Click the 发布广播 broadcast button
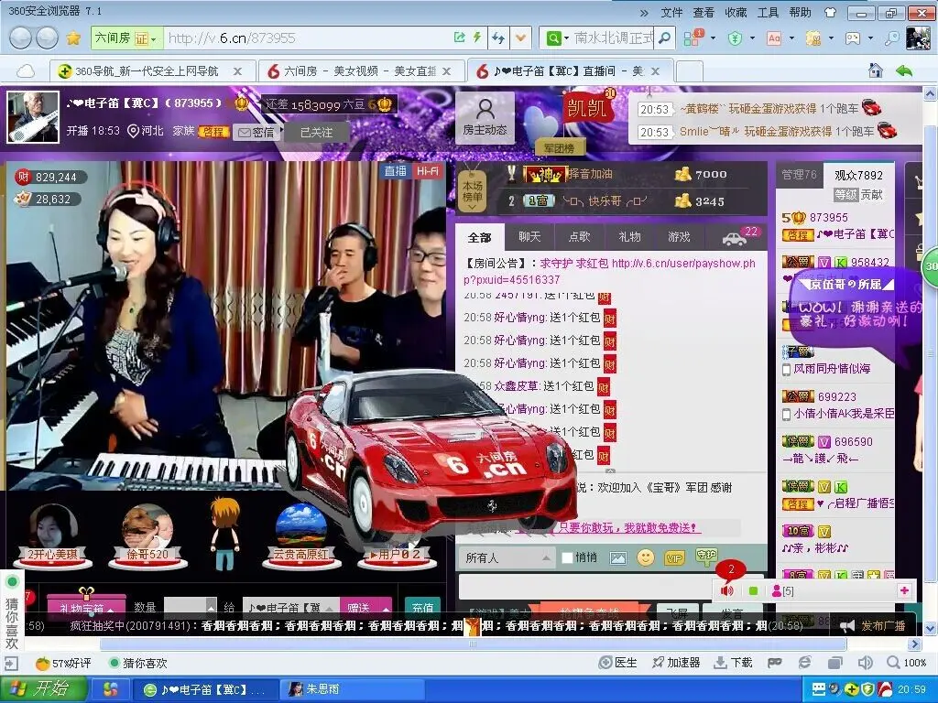This screenshot has height=703, width=938. [x=875, y=626]
